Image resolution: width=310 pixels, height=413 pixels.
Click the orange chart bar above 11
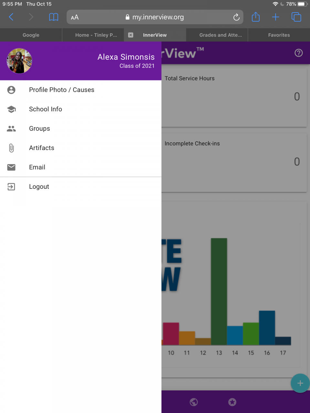[x=187, y=338]
